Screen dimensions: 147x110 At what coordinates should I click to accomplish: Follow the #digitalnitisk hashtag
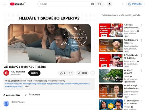65,84
